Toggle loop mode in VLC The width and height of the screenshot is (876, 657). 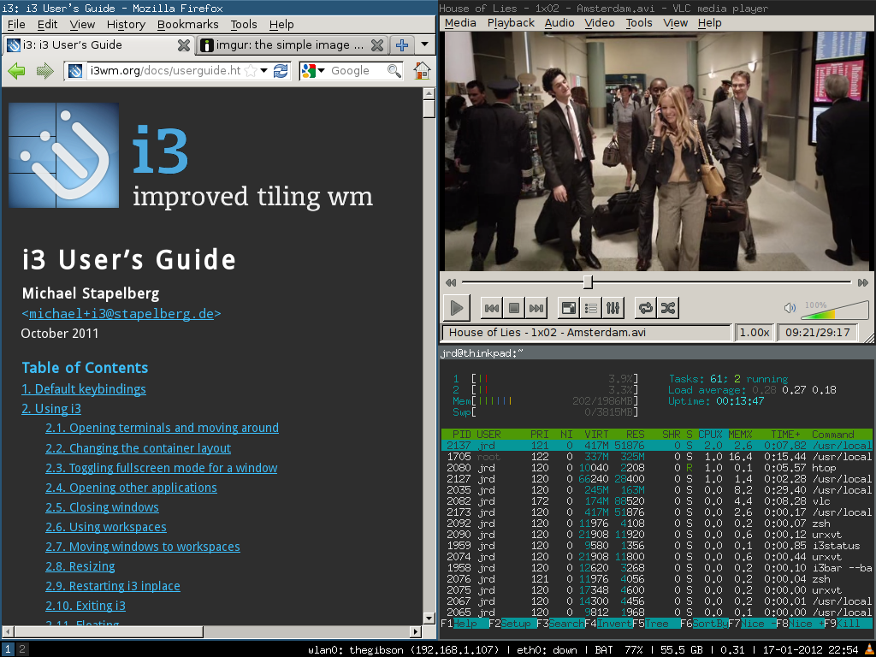646,308
